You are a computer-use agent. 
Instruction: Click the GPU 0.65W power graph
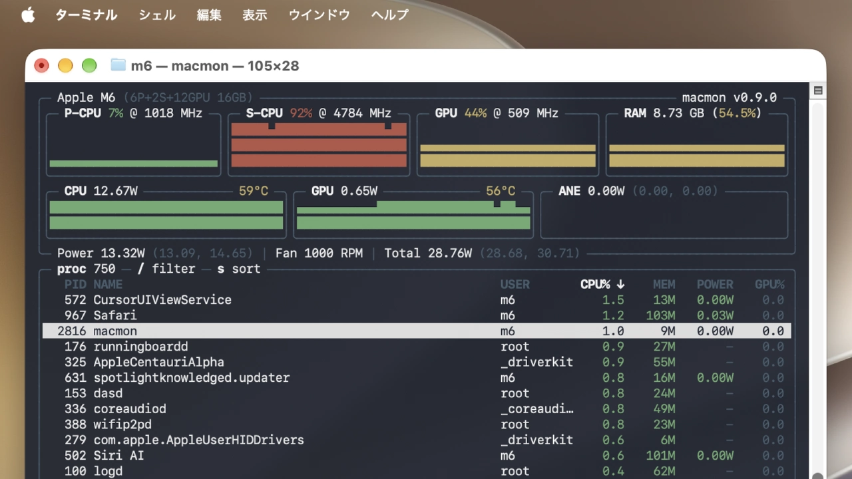(x=413, y=215)
